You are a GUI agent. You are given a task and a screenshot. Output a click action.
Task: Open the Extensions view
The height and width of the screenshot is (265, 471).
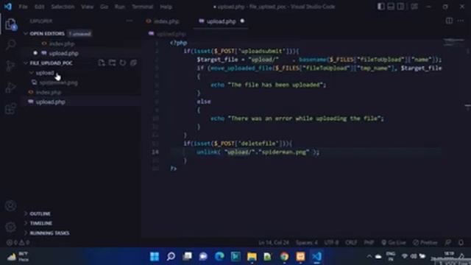[11, 108]
